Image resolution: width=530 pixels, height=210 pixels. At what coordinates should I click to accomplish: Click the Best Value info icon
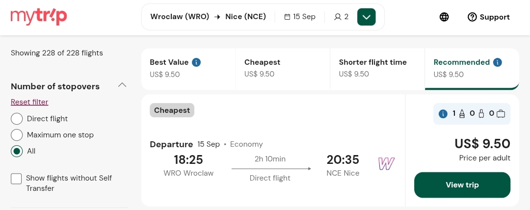pos(196,62)
